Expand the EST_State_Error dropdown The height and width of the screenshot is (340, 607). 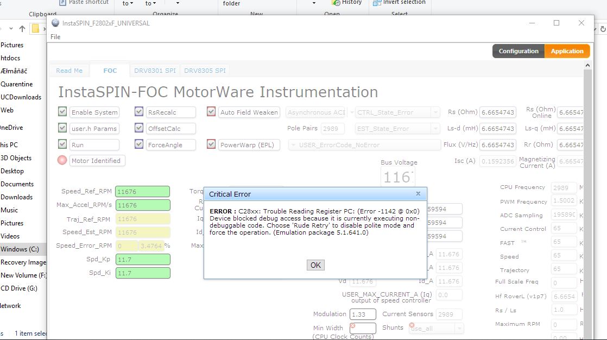point(435,129)
